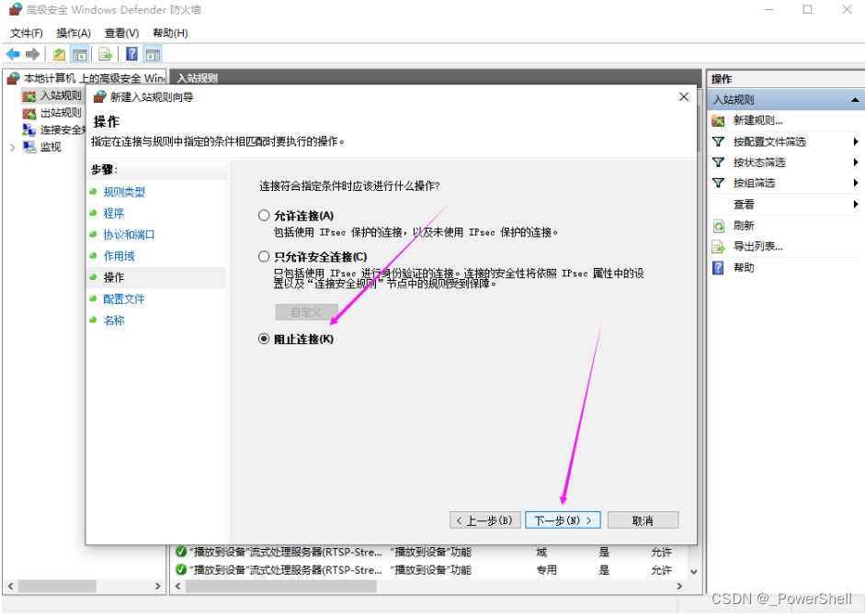Open the 帮助(H) menu

(170, 33)
